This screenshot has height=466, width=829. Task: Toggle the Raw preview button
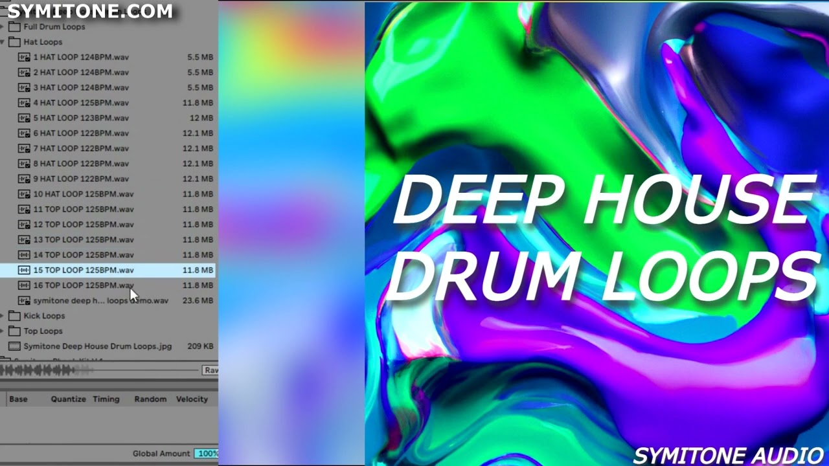[x=210, y=370]
